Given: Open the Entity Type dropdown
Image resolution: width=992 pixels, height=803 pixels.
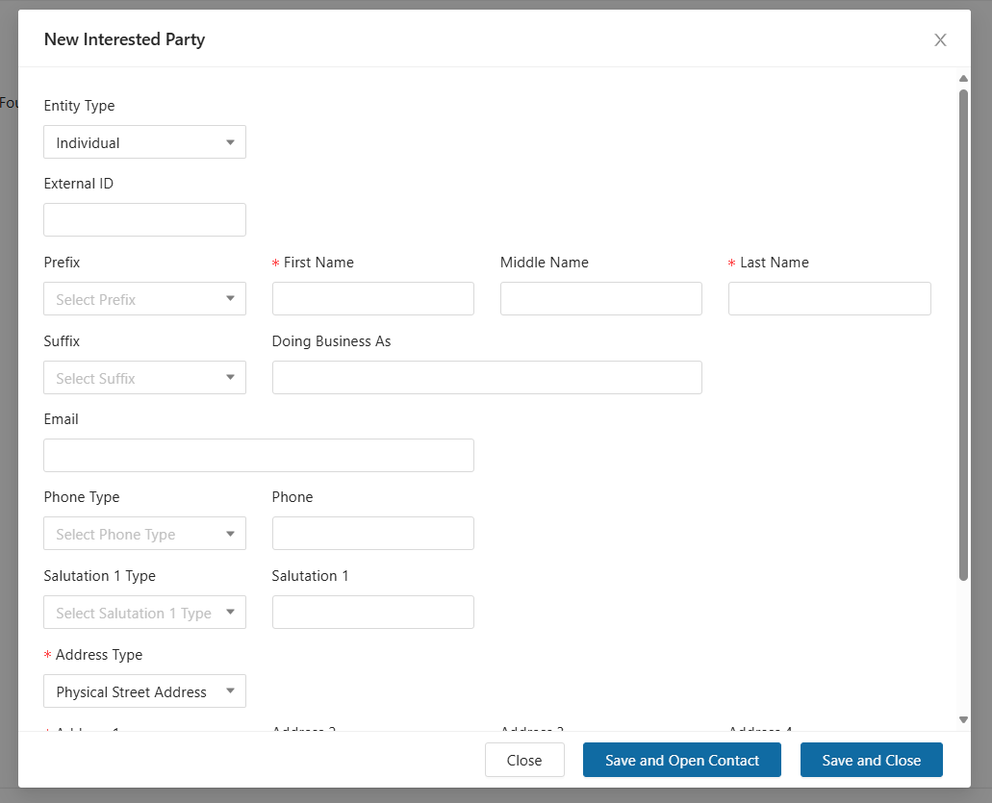Looking at the screenshot, I should [x=145, y=142].
